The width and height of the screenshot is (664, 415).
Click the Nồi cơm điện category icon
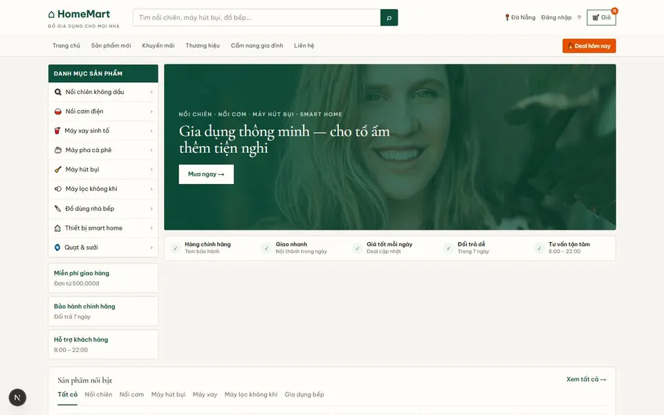tap(58, 111)
